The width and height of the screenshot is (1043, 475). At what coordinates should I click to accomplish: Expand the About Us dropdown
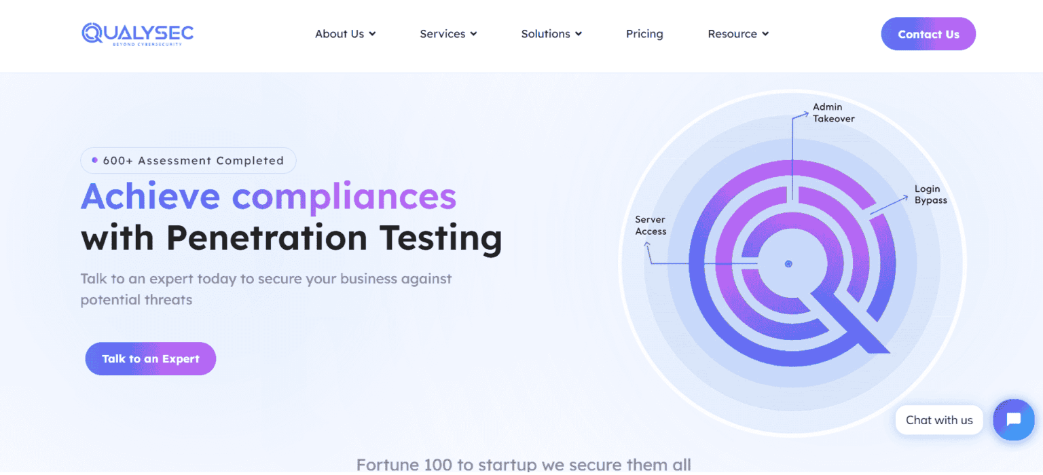tap(372, 33)
